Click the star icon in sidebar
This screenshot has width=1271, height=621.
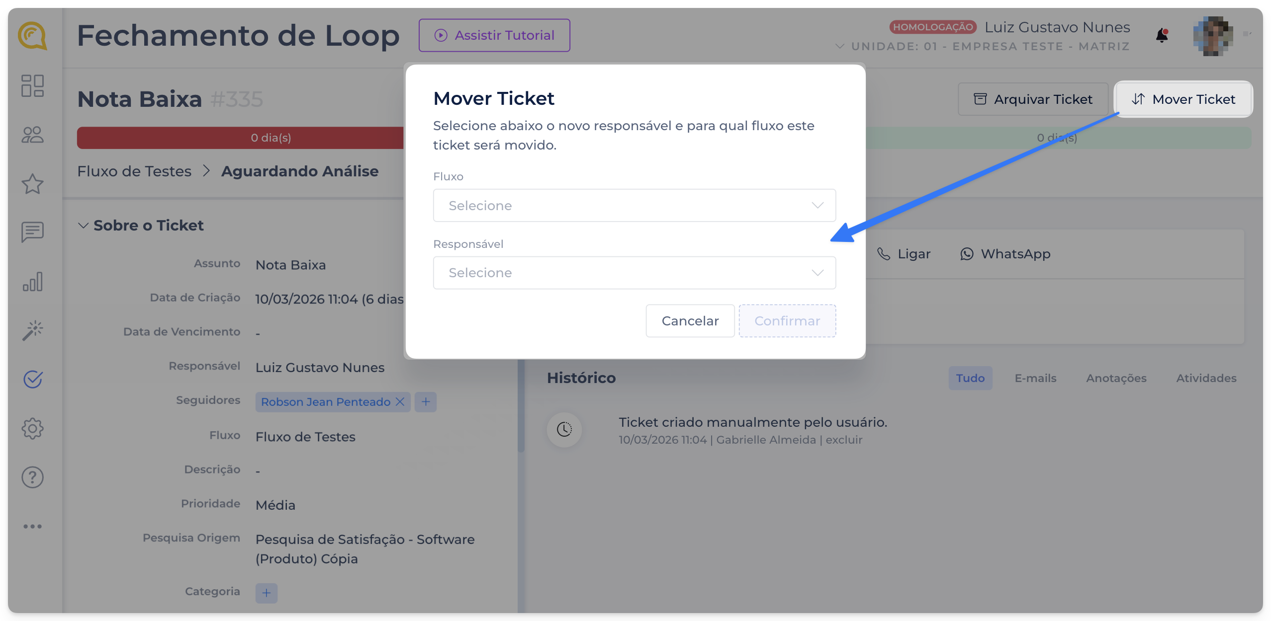[33, 184]
